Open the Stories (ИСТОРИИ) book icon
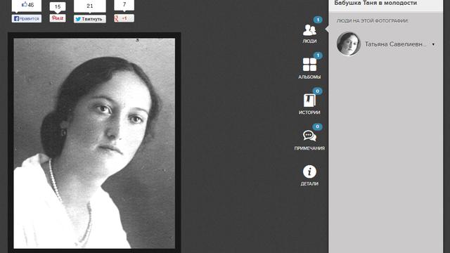This screenshot has height=253, width=450. (309, 100)
